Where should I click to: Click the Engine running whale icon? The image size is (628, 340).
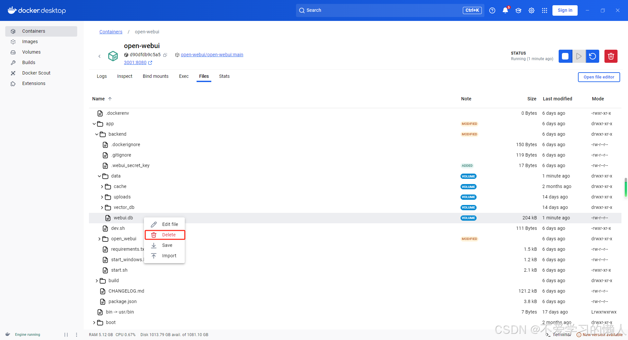(x=8, y=334)
